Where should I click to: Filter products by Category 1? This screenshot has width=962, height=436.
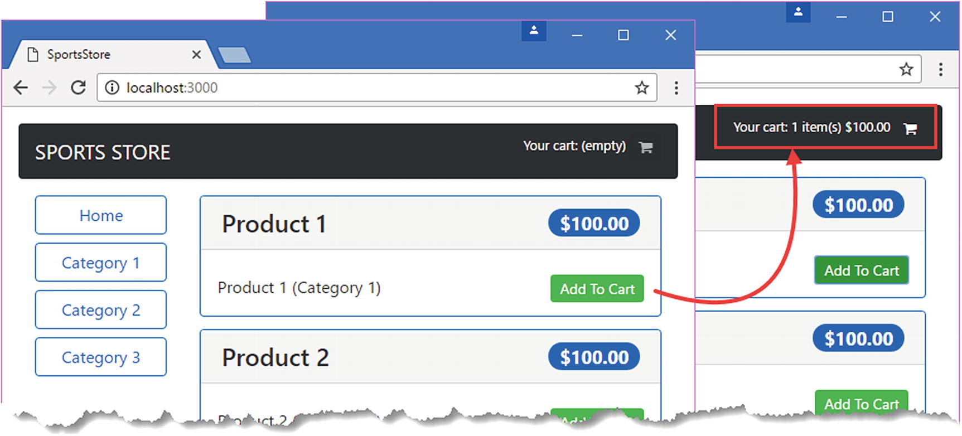tap(101, 263)
